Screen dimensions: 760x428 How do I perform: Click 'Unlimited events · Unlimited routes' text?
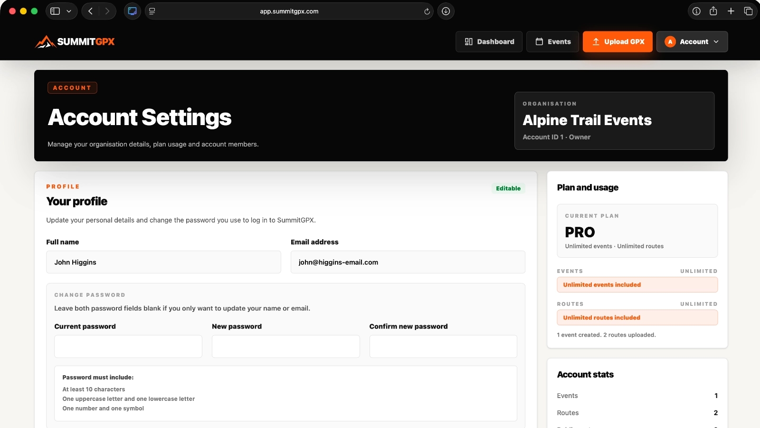(614, 246)
